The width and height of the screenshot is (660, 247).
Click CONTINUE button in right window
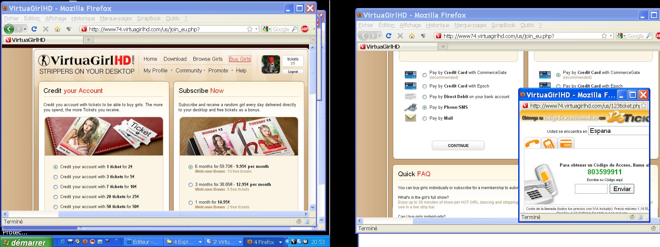point(458,145)
